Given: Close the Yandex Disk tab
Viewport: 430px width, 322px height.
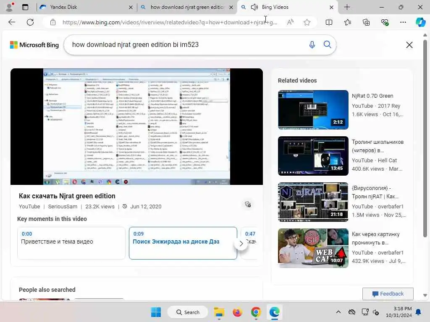Looking at the screenshot, I should [131, 8].
